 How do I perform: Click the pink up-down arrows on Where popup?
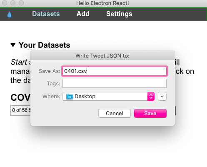point(151,96)
